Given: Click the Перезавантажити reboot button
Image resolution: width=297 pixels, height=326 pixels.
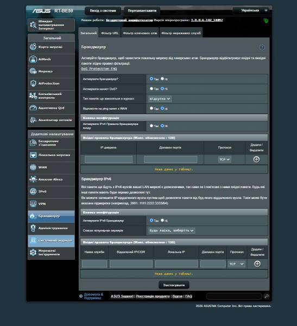Looking at the screenshot, I should click(x=142, y=11).
